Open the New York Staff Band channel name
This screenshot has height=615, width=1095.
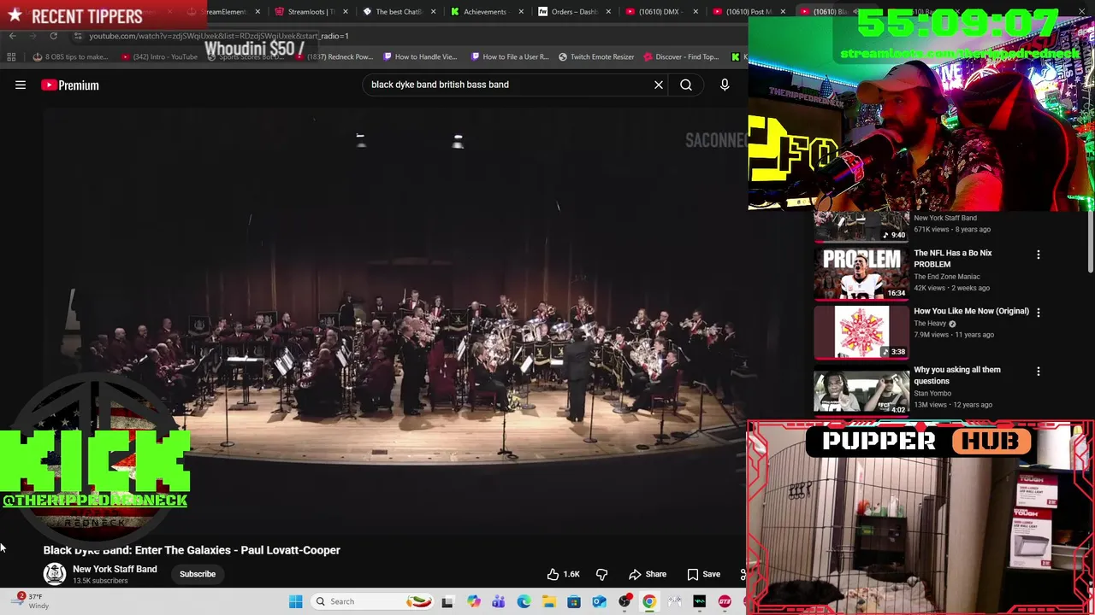point(115,569)
